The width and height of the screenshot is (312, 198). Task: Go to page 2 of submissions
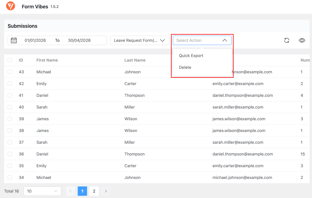click(94, 191)
